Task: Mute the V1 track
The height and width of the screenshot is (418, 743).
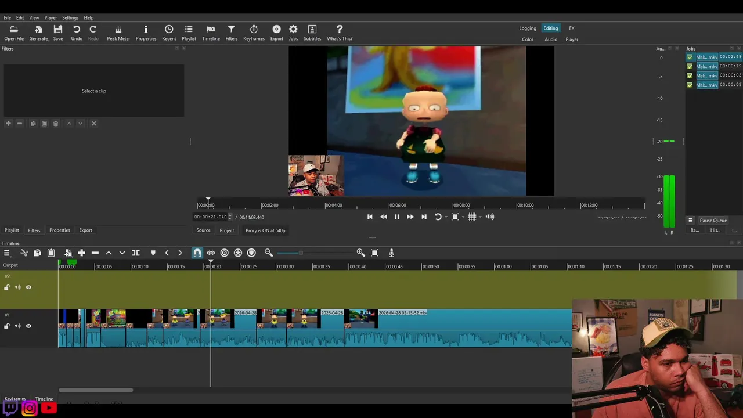Action: [x=17, y=326]
